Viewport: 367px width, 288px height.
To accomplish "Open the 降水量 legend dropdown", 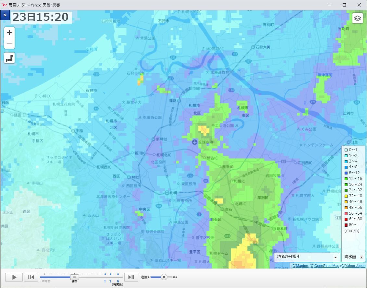I will (353, 257).
